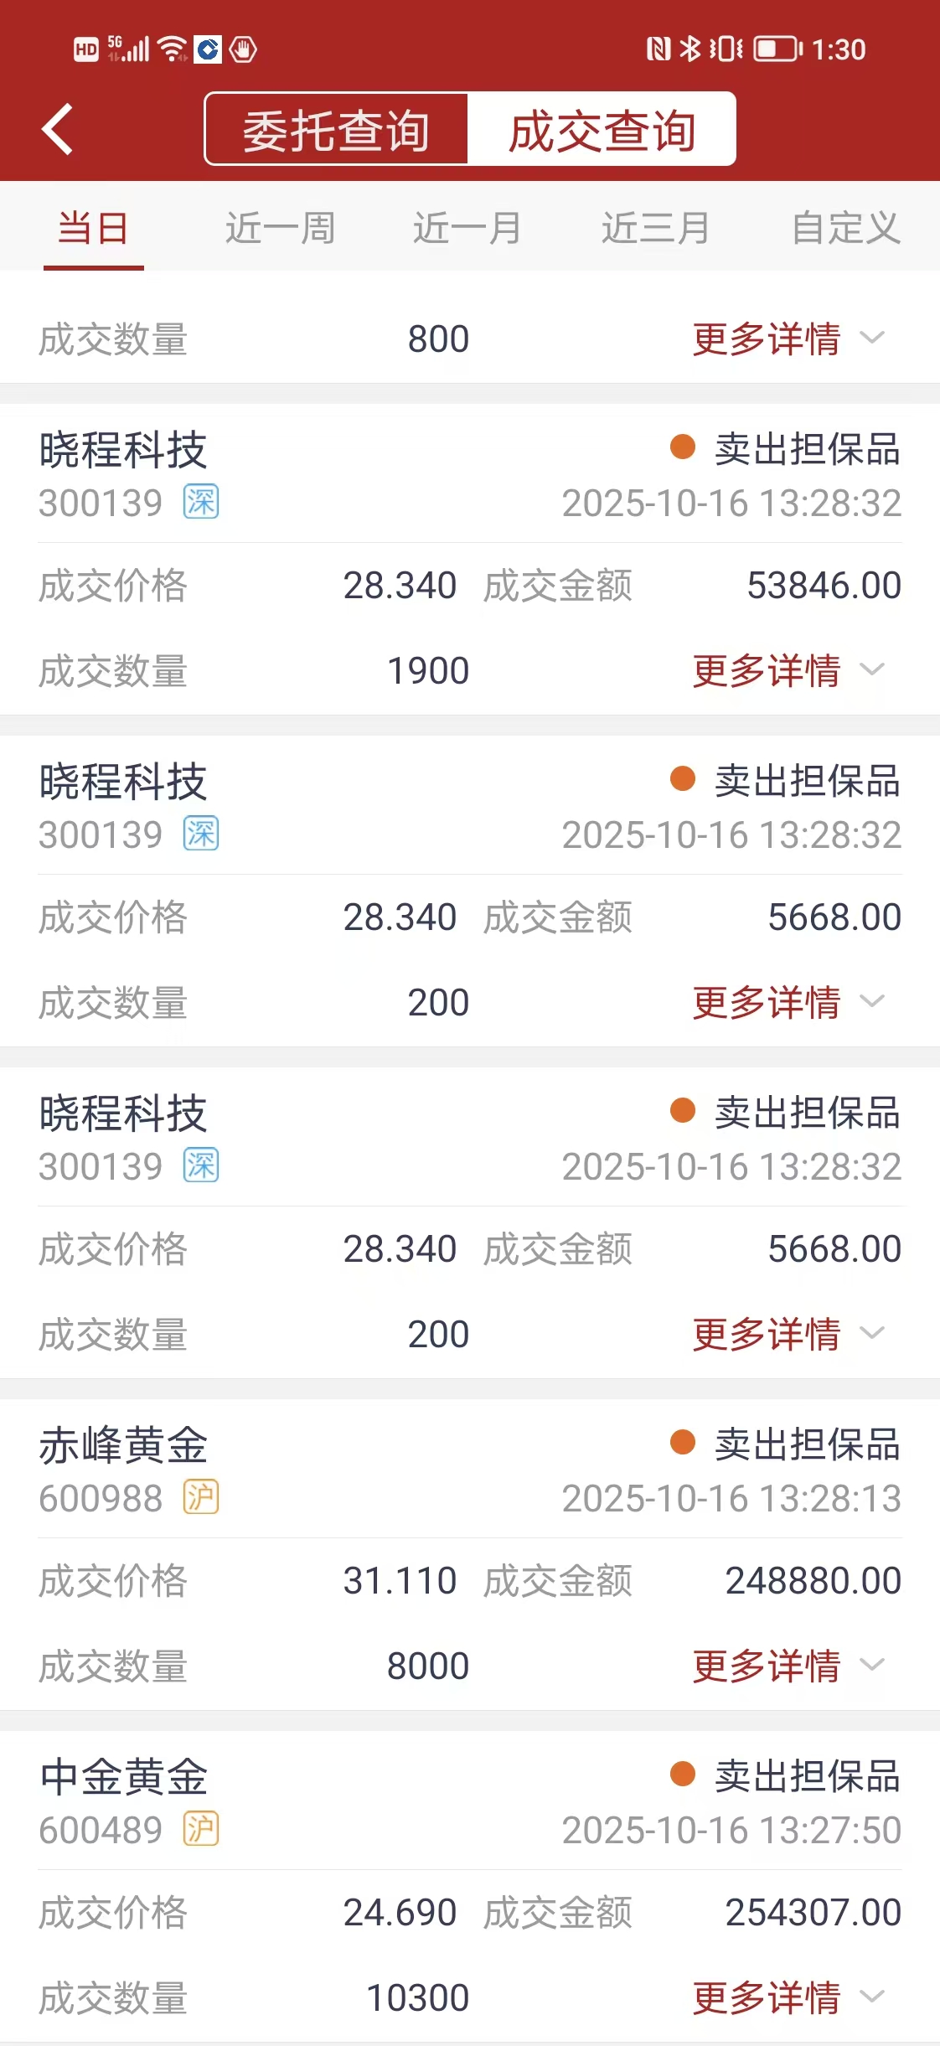The width and height of the screenshot is (940, 2046).
Task: Select the 成交查询 segment
Action: tap(602, 129)
